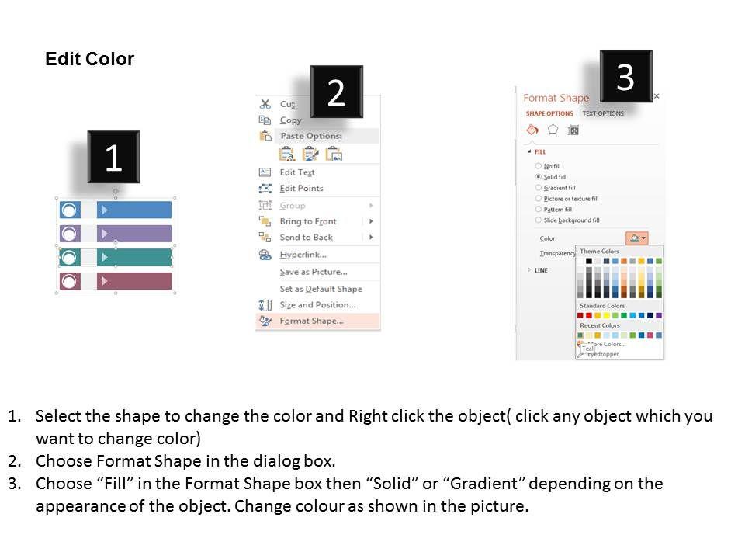Select the Gradient fill radio button
This screenshot has height=559, width=745.
tap(539, 188)
